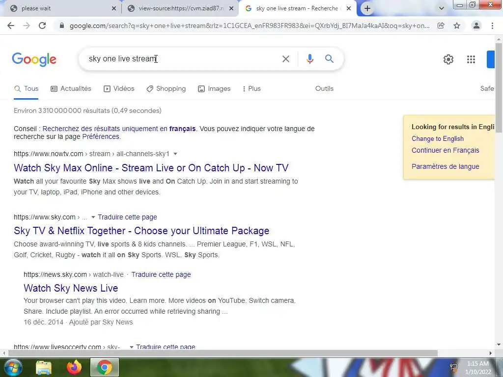Expand livesoccertv.com result options arrow
This screenshot has height=377, width=503.
(131, 347)
